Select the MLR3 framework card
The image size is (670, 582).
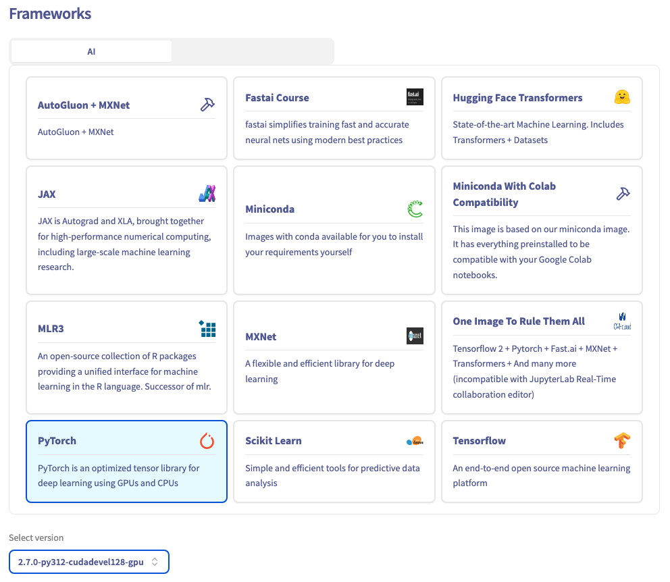point(126,357)
